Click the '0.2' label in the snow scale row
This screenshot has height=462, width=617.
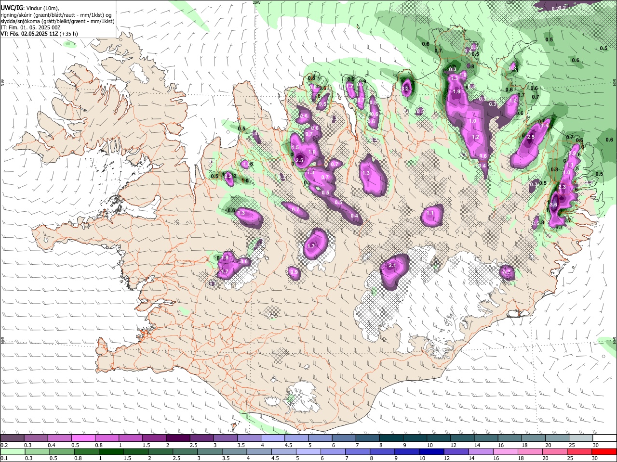pyautogui.click(x=3, y=445)
